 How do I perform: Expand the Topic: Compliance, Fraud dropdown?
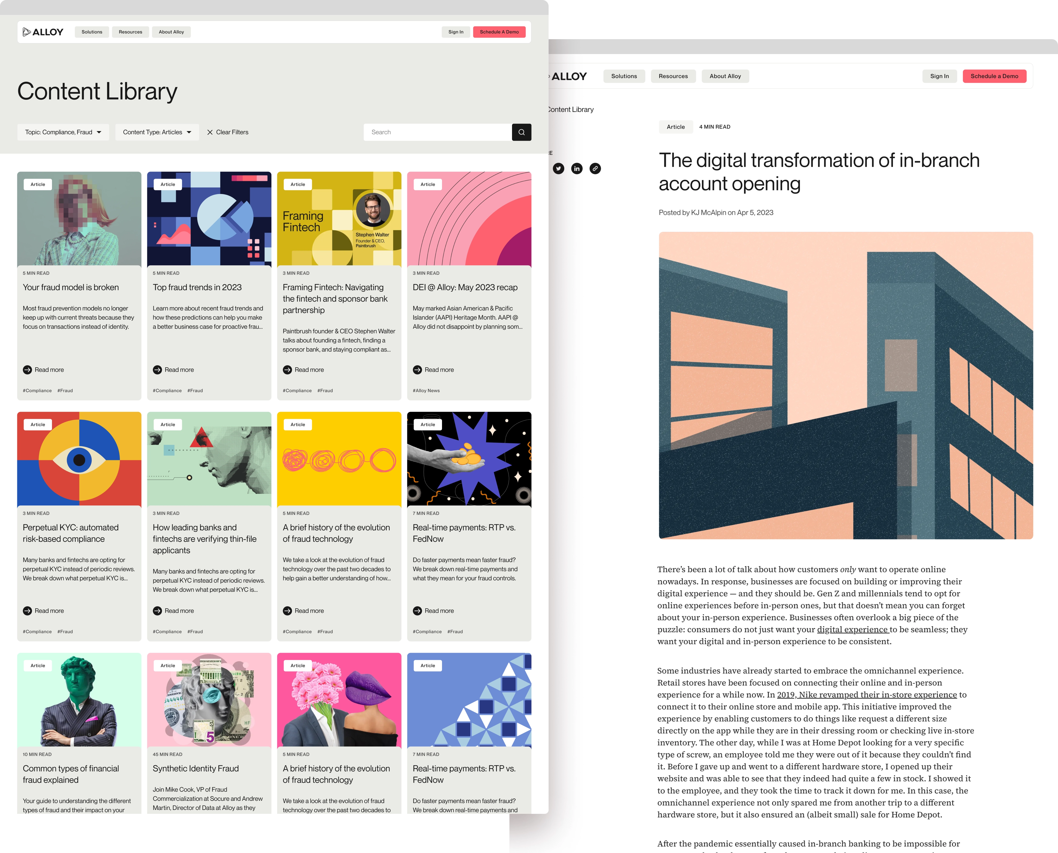tap(63, 132)
